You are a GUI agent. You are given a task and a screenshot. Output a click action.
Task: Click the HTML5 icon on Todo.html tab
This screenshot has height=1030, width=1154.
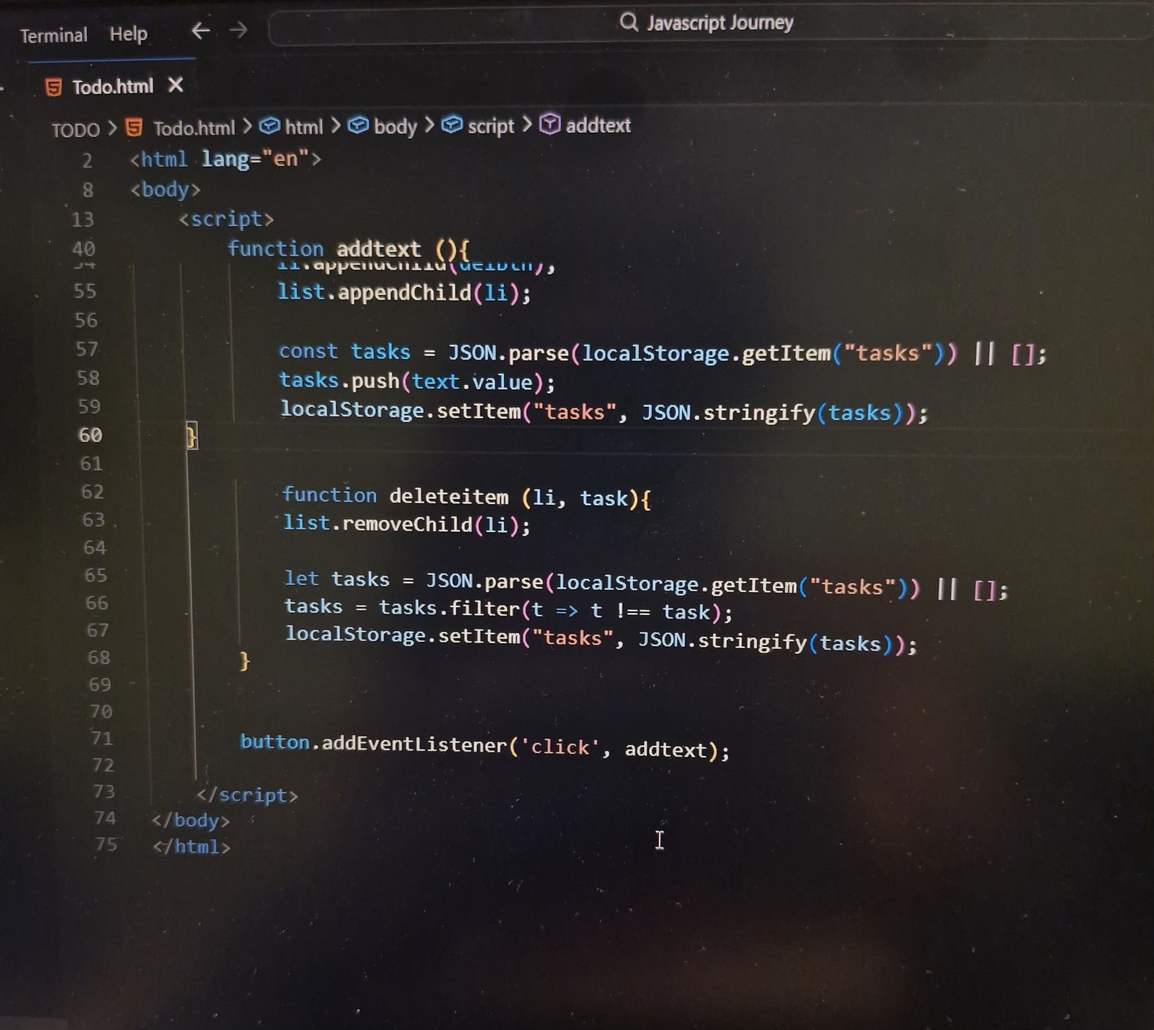(x=54, y=87)
